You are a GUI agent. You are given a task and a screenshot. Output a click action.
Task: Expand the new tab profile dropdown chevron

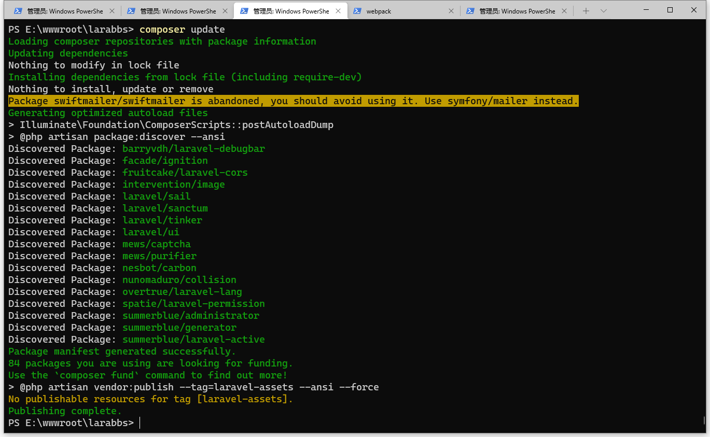pos(604,11)
